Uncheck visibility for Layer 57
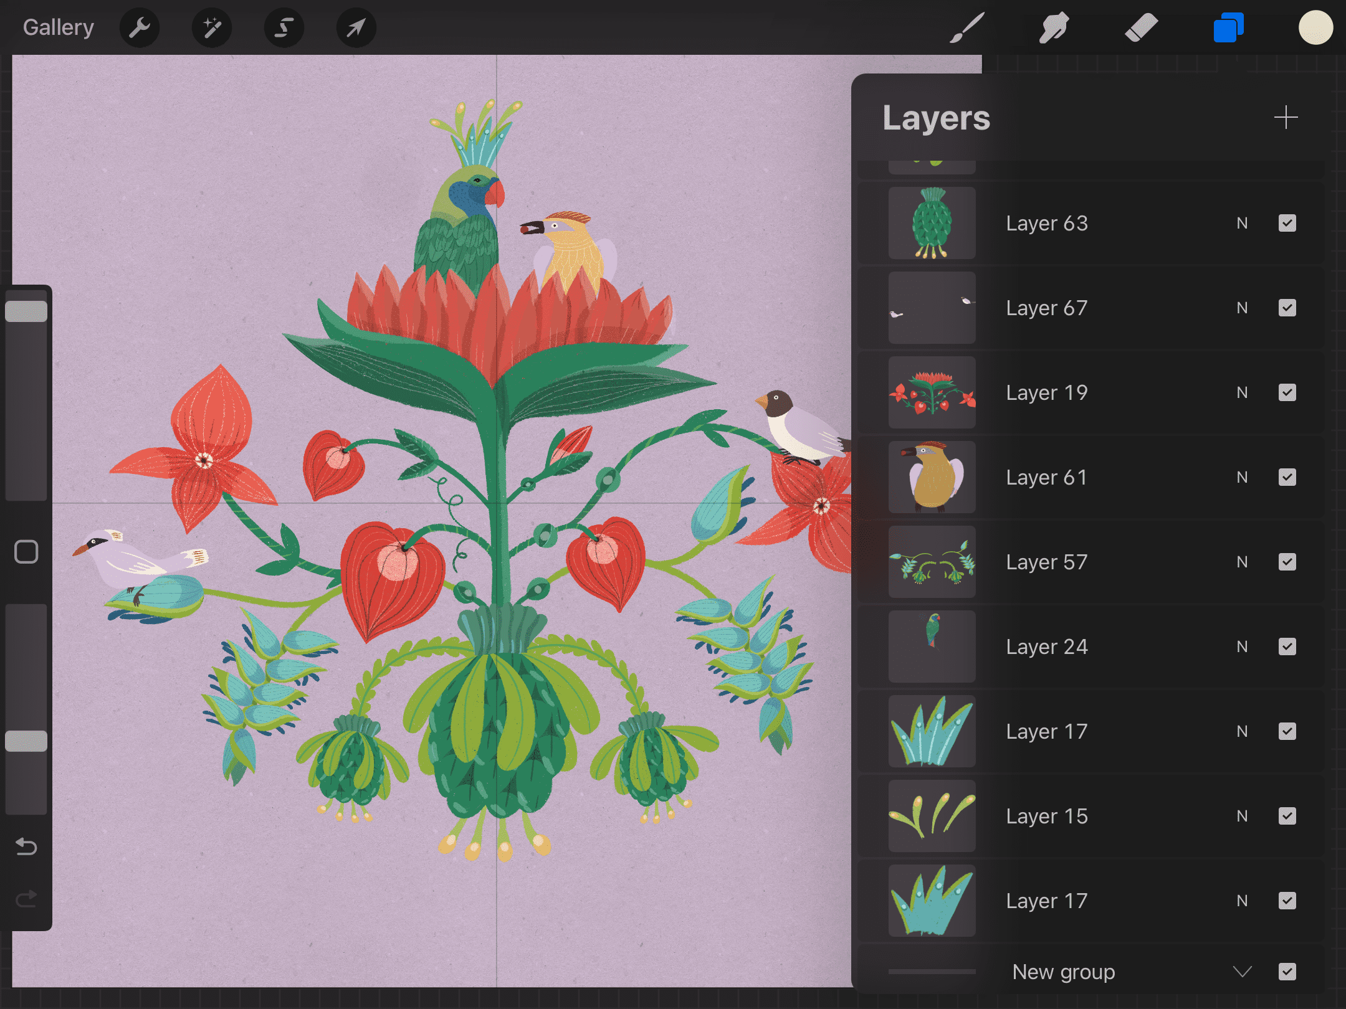This screenshot has width=1346, height=1009. [1287, 562]
